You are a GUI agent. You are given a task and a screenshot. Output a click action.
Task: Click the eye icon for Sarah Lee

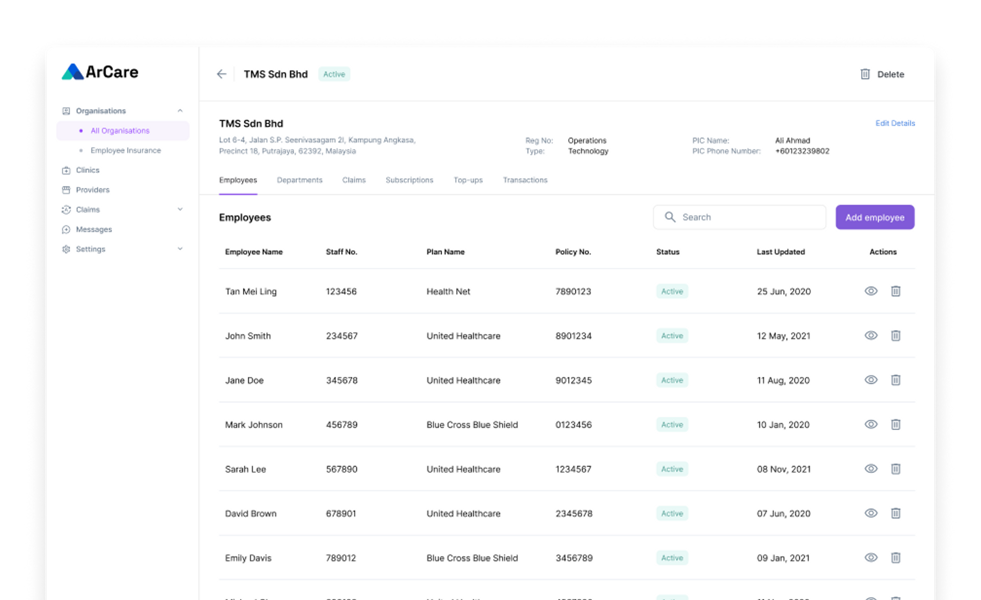(x=871, y=469)
